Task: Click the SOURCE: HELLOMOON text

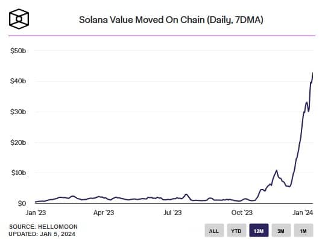Action: (x=43, y=227)
